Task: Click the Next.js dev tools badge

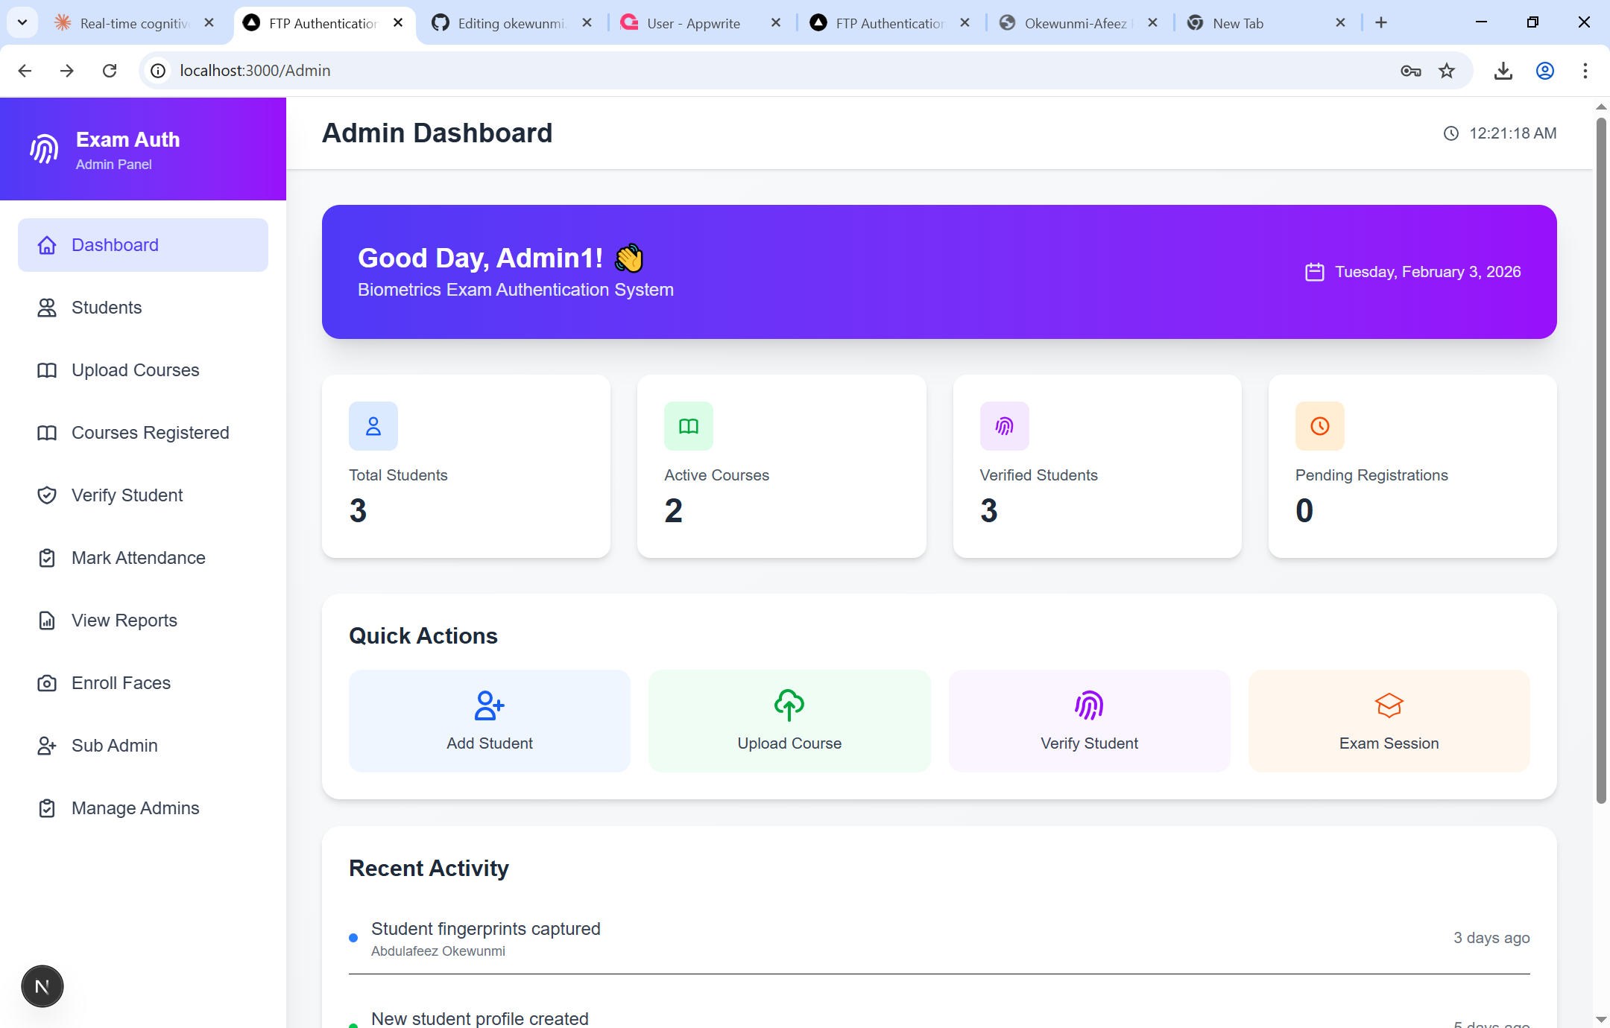Action: (42, 986)
